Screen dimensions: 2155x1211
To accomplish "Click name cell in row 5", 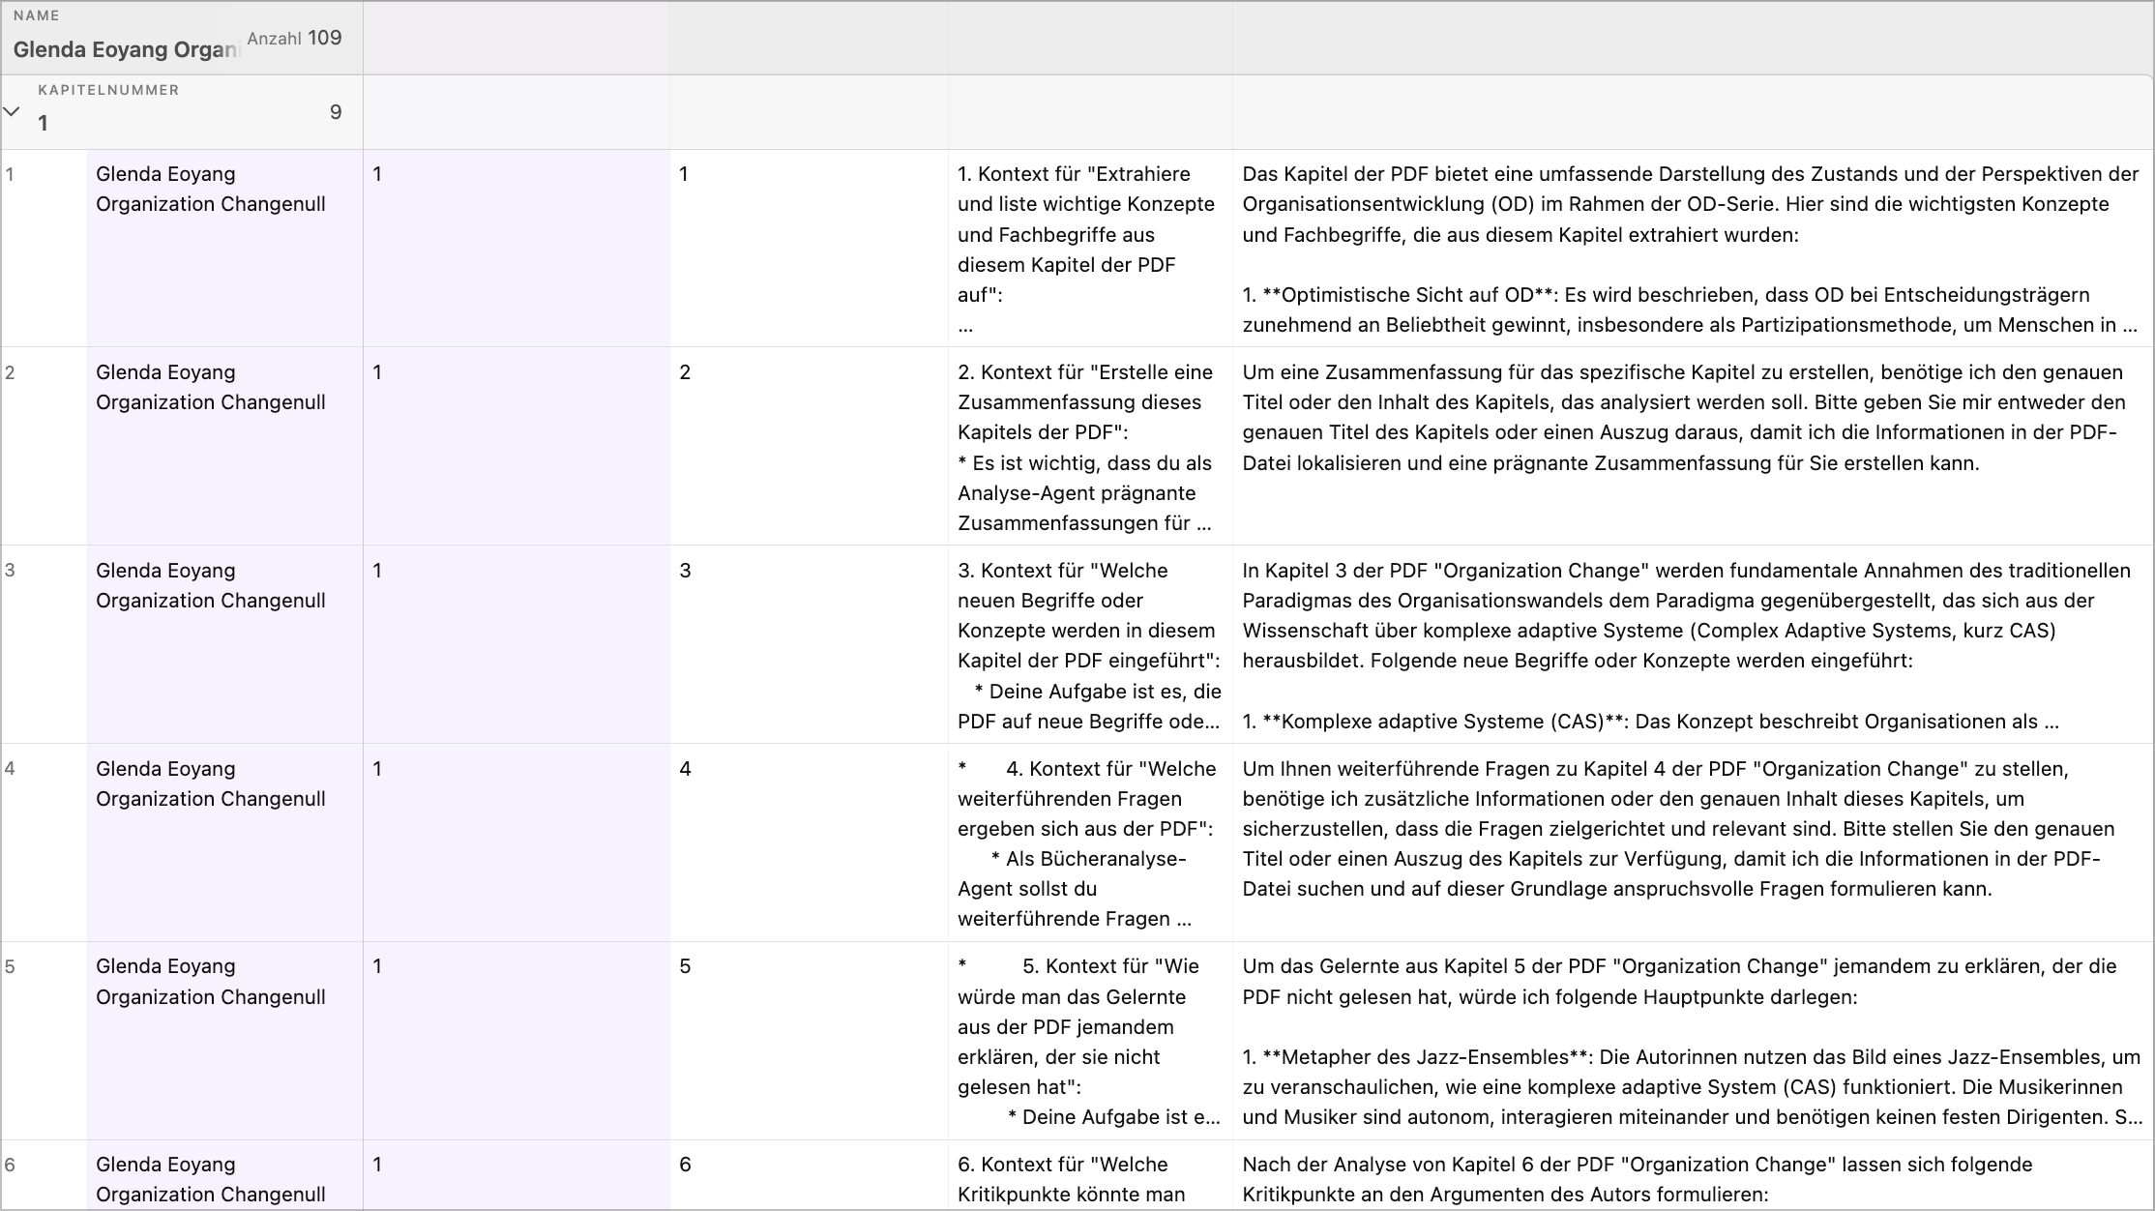I will (224, 1041).
